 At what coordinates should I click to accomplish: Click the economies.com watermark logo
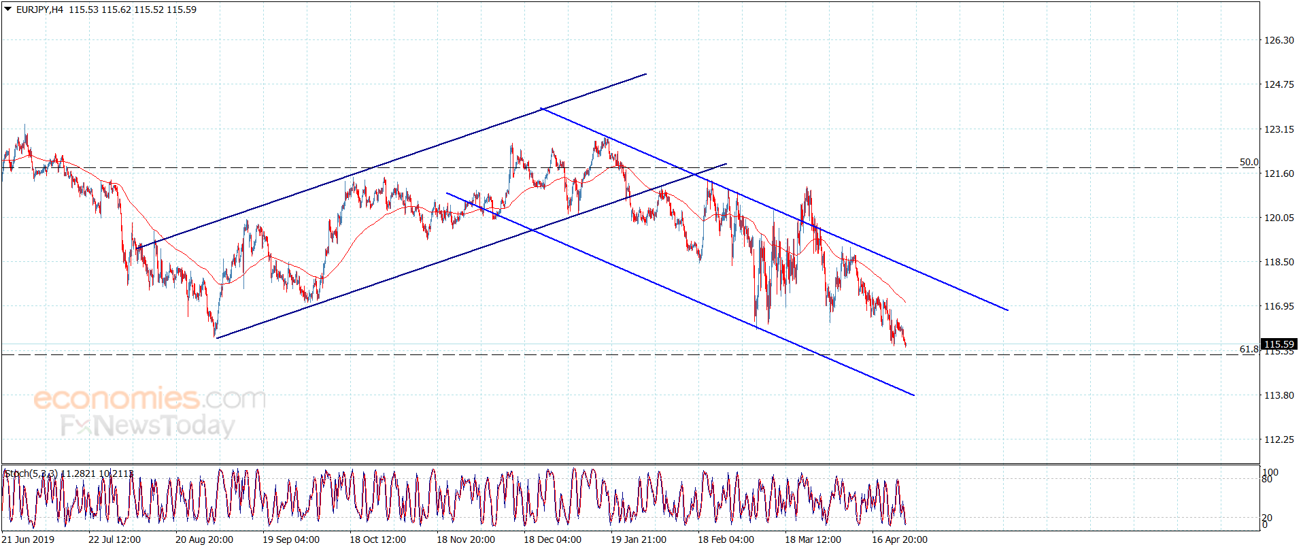[150, 398]
